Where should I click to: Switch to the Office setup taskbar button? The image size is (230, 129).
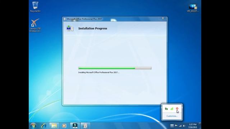(x=85, y=126)
